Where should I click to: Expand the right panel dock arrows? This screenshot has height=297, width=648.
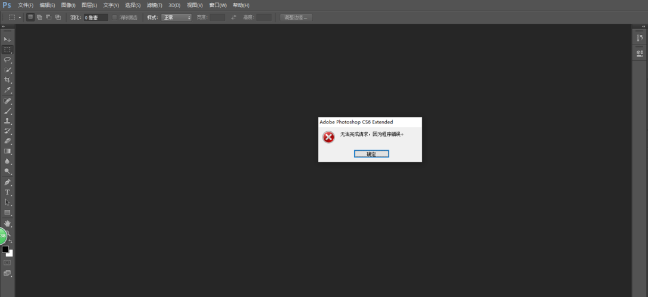644,26
